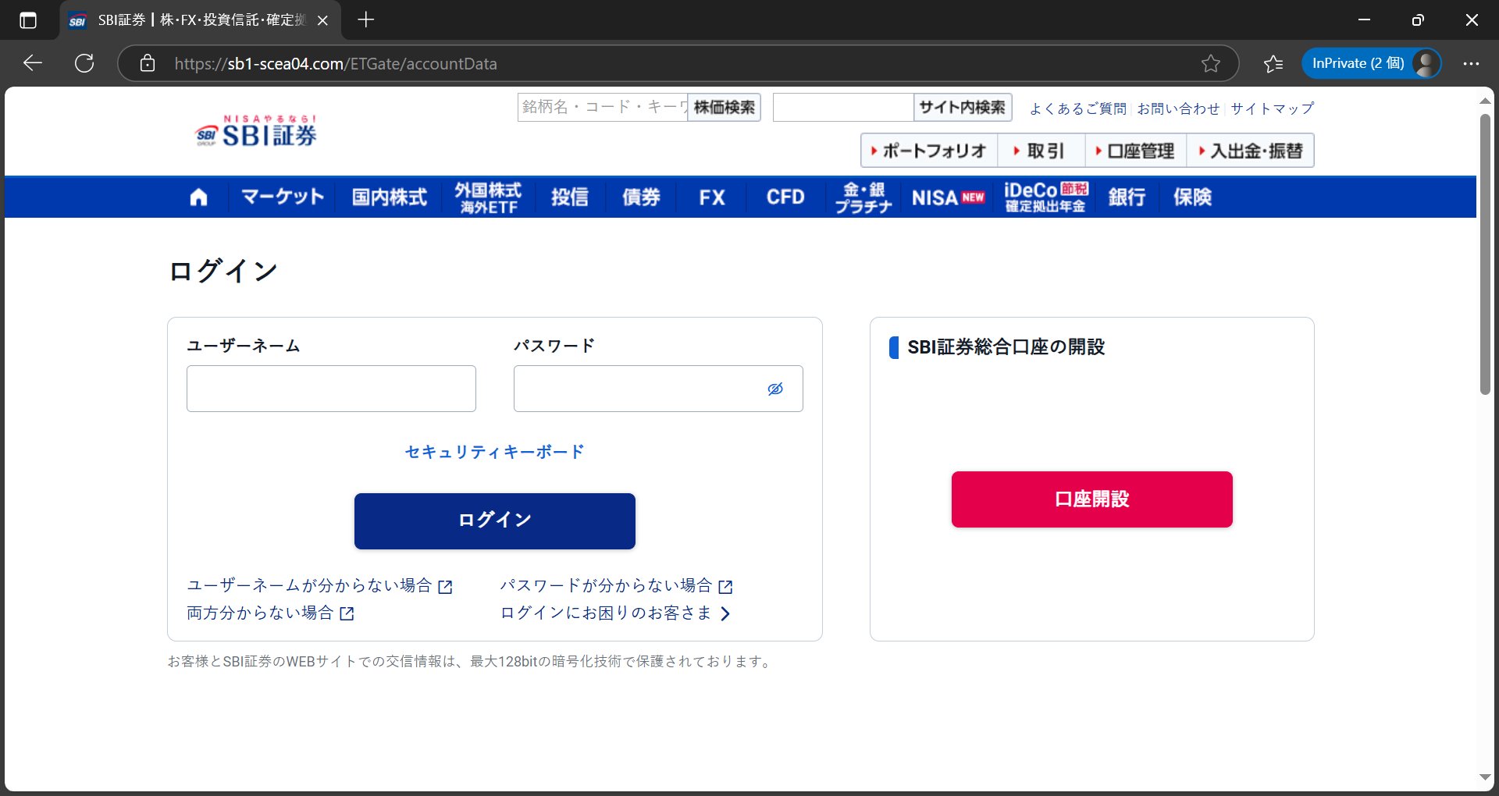Screen dimensions: 1499x796
Task: View site information lock icon
Action: [148, 63]
